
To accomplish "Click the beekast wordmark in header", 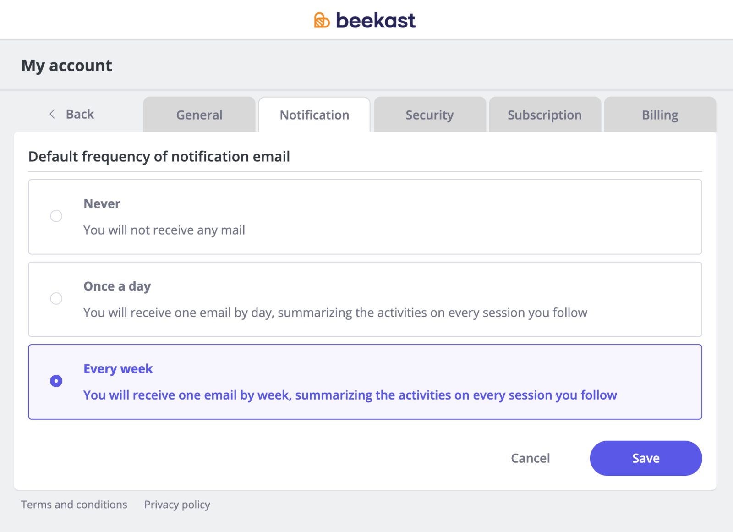I will 376,20.
